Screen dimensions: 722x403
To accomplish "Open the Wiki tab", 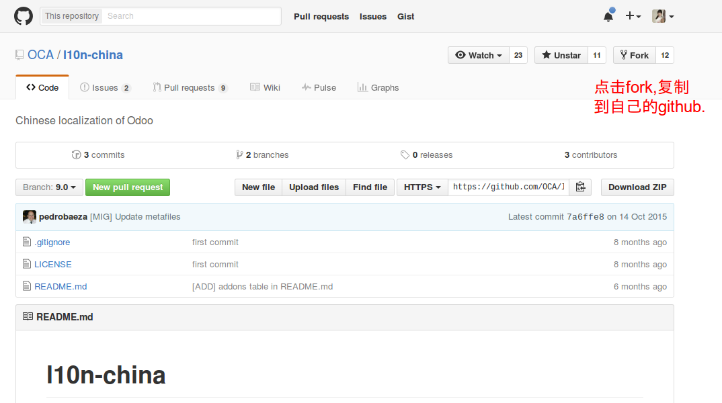I will pyautogui.click(x=266, y=87).
